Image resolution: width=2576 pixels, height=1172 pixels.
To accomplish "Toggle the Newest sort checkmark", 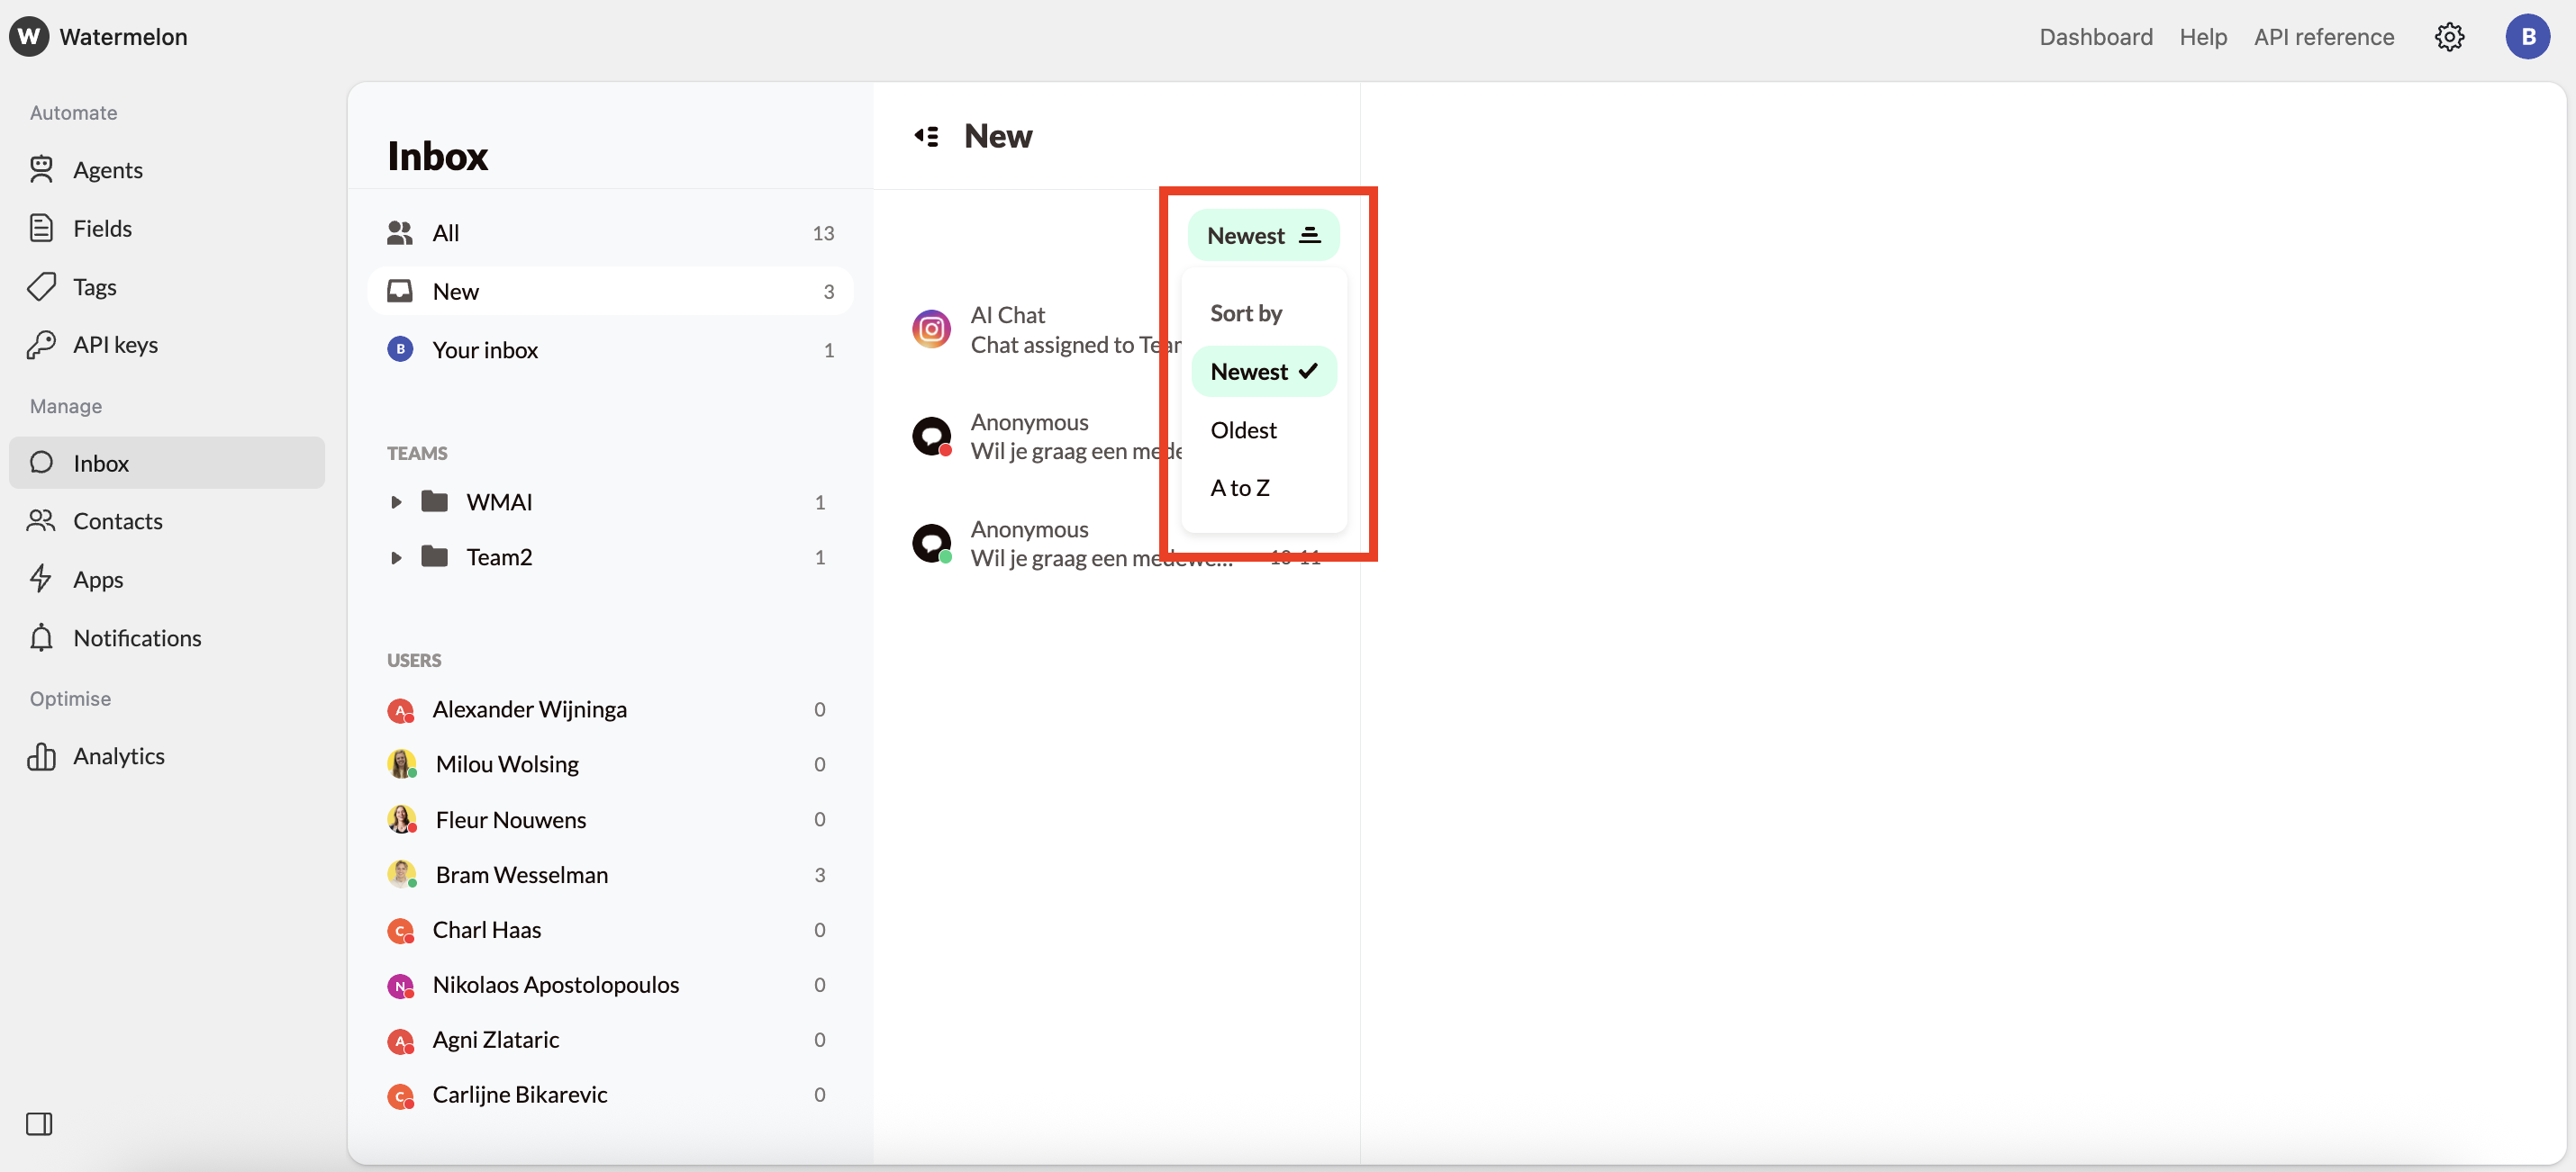I will [x=1309, y=371].
